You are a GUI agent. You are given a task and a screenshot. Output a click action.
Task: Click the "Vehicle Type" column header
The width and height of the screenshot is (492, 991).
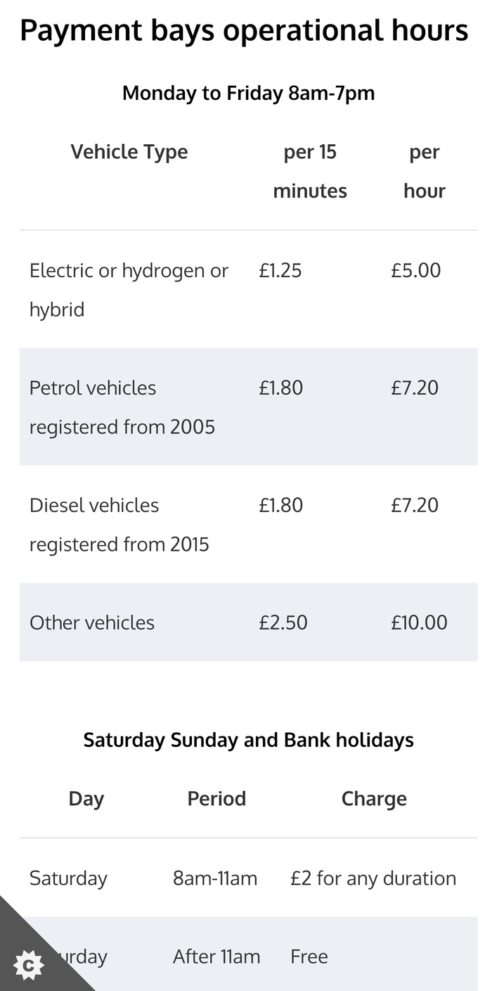click(x=129, y=152)
